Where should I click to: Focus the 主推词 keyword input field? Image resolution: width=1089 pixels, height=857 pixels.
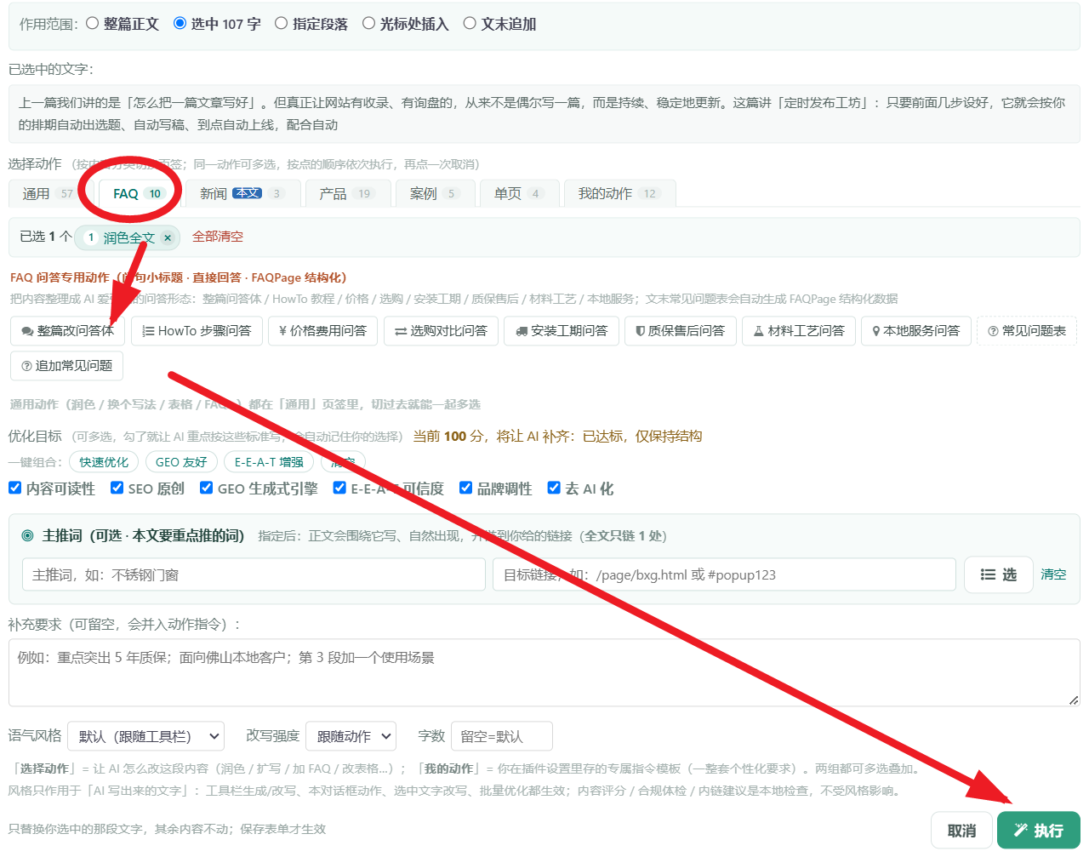click(254, 574)
